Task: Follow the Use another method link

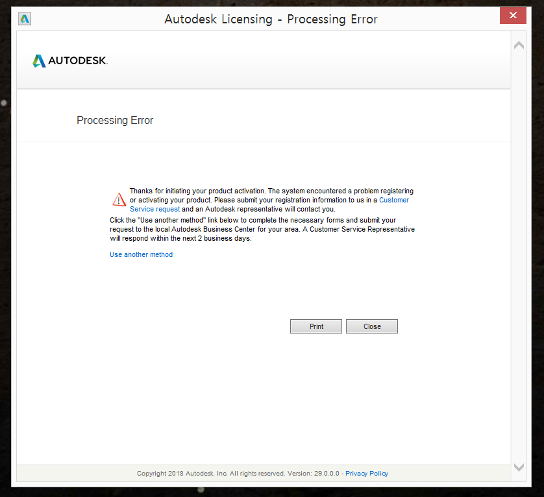Action: 142,254
